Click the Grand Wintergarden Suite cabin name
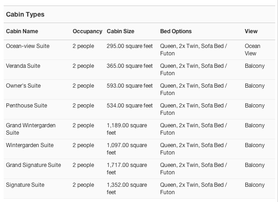The width and height of the screenshot is (278, 202). pos(31,129)
